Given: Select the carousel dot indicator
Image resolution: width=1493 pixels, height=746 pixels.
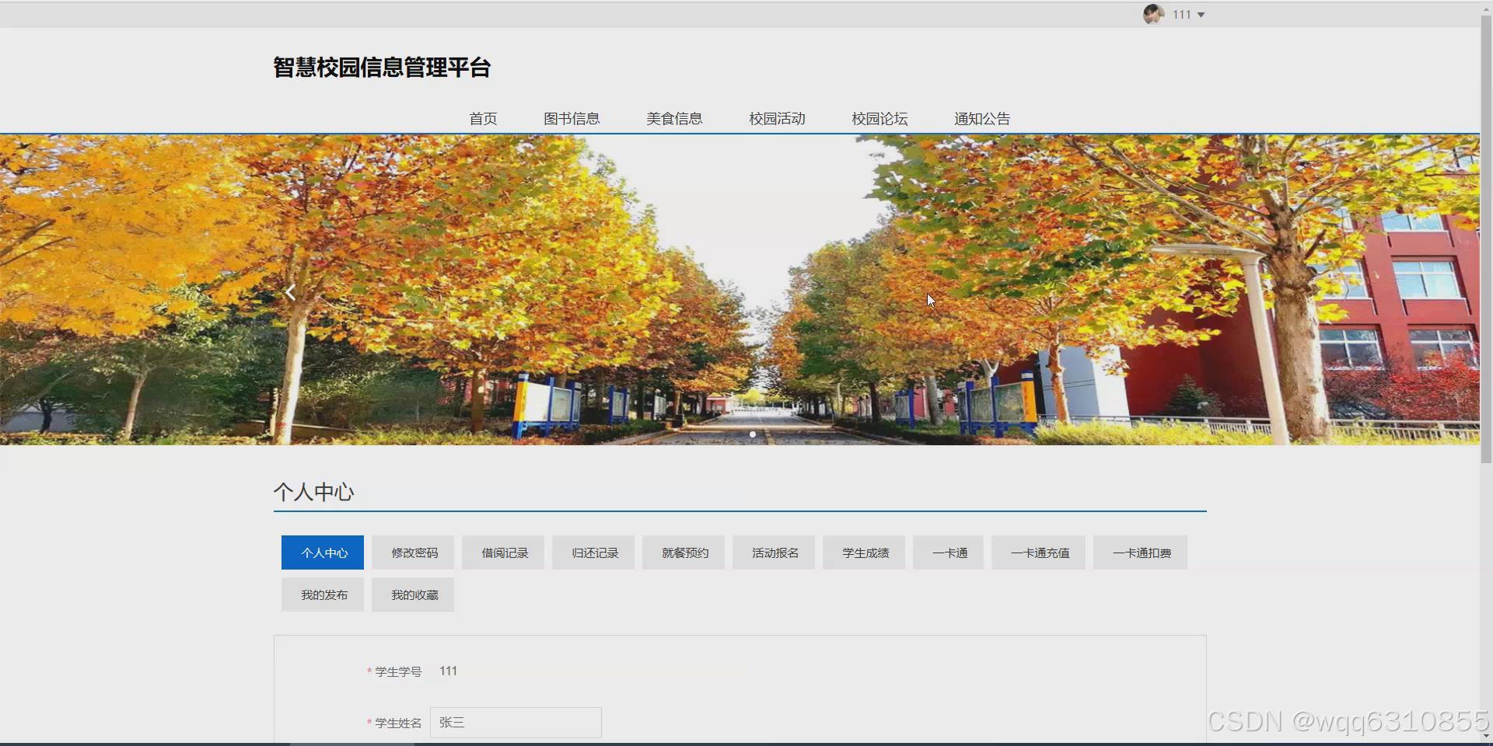Looking at the screenshot, I should point(752,434).
